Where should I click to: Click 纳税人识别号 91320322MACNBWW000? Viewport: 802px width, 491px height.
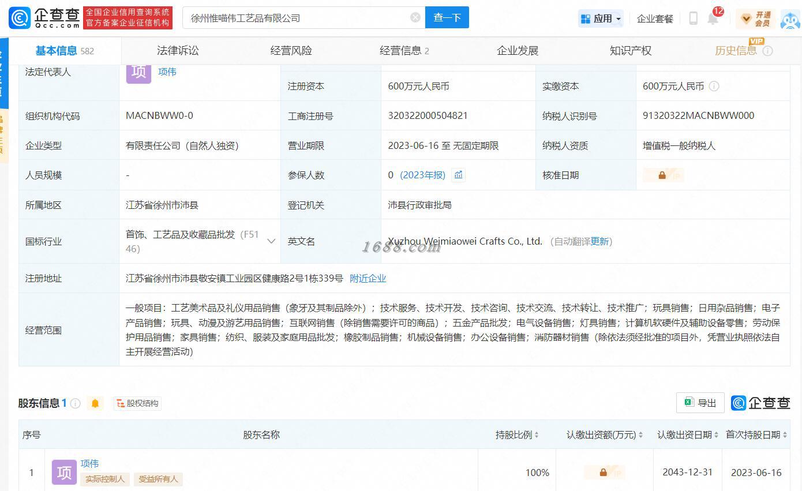[699, 115]
